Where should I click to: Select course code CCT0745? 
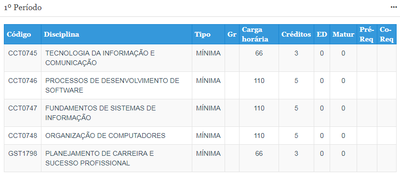click(23, 53)
